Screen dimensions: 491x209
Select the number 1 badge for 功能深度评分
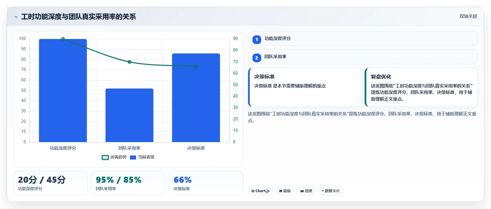[x=256, y=39]
